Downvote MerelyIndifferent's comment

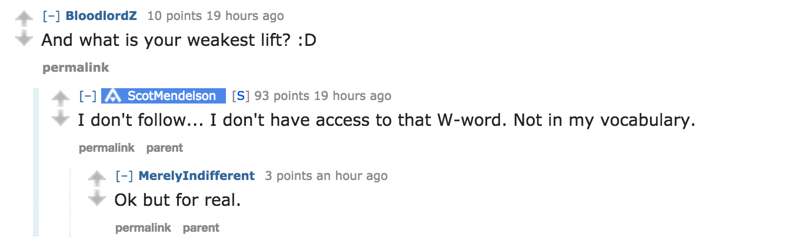(97, 198)
